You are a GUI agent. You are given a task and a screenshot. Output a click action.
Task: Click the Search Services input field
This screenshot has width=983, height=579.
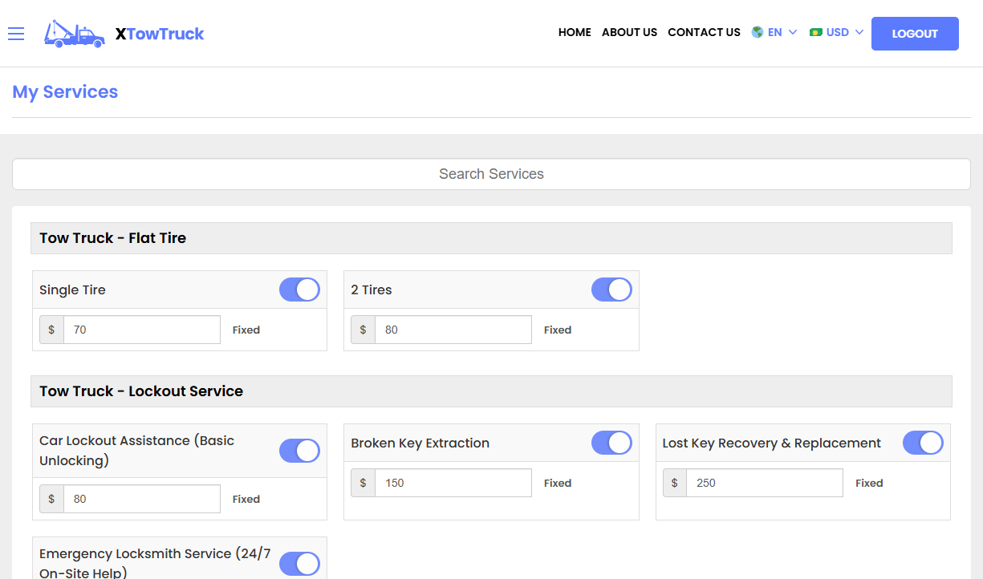(x=491, y=173)
